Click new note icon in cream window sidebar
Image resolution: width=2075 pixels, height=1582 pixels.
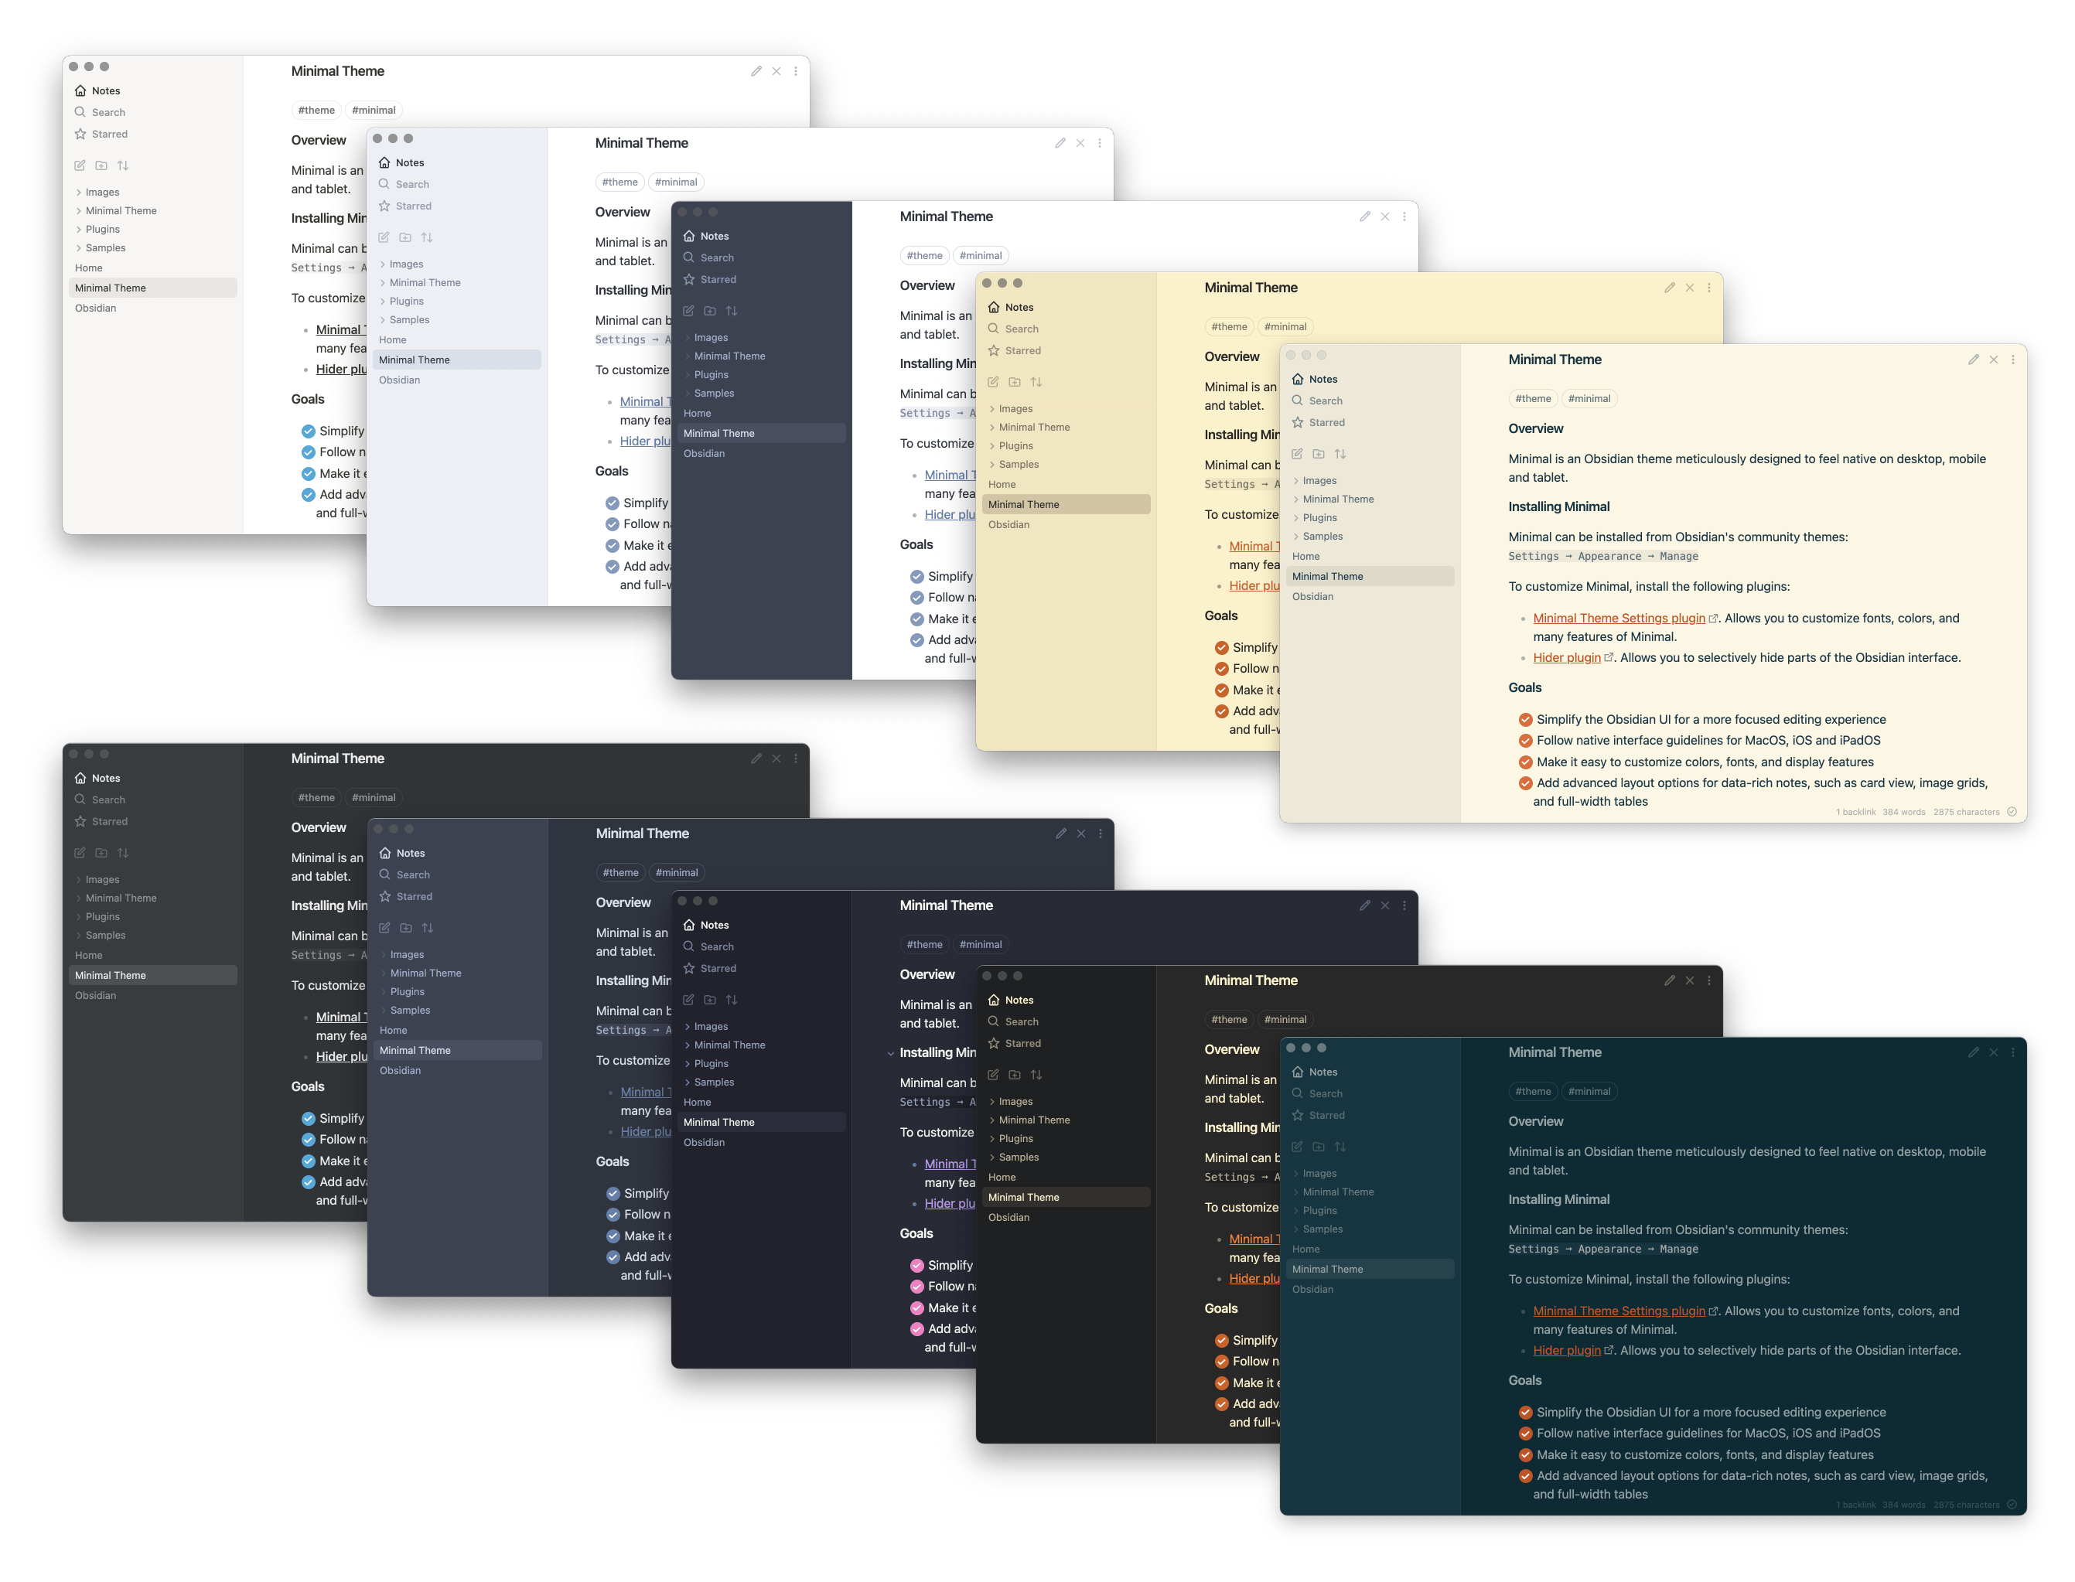(1297, 454)
